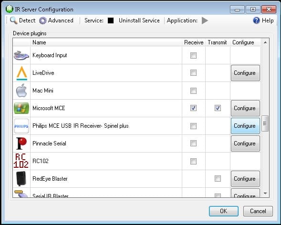Stop the service with the black square icon
Image resolution: width=281 pixels, height=225 pixels.
(x=111, y=20)
